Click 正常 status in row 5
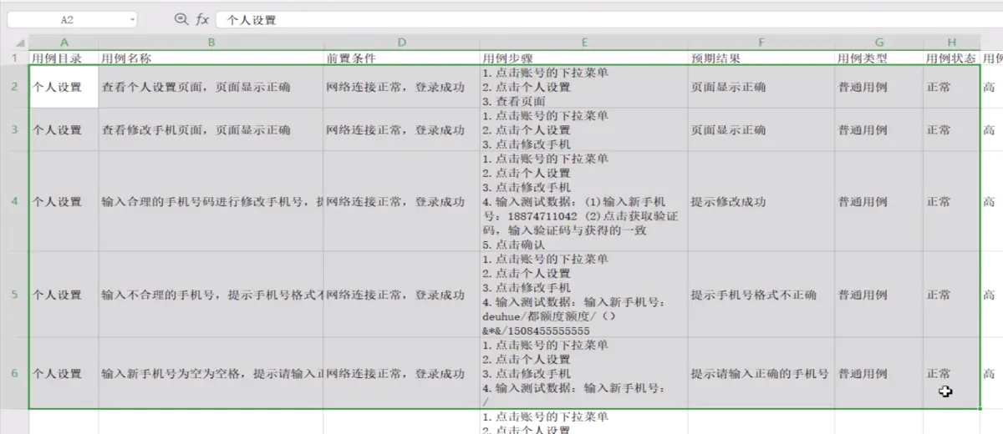 pyautogui.click(x=952, y=295)
